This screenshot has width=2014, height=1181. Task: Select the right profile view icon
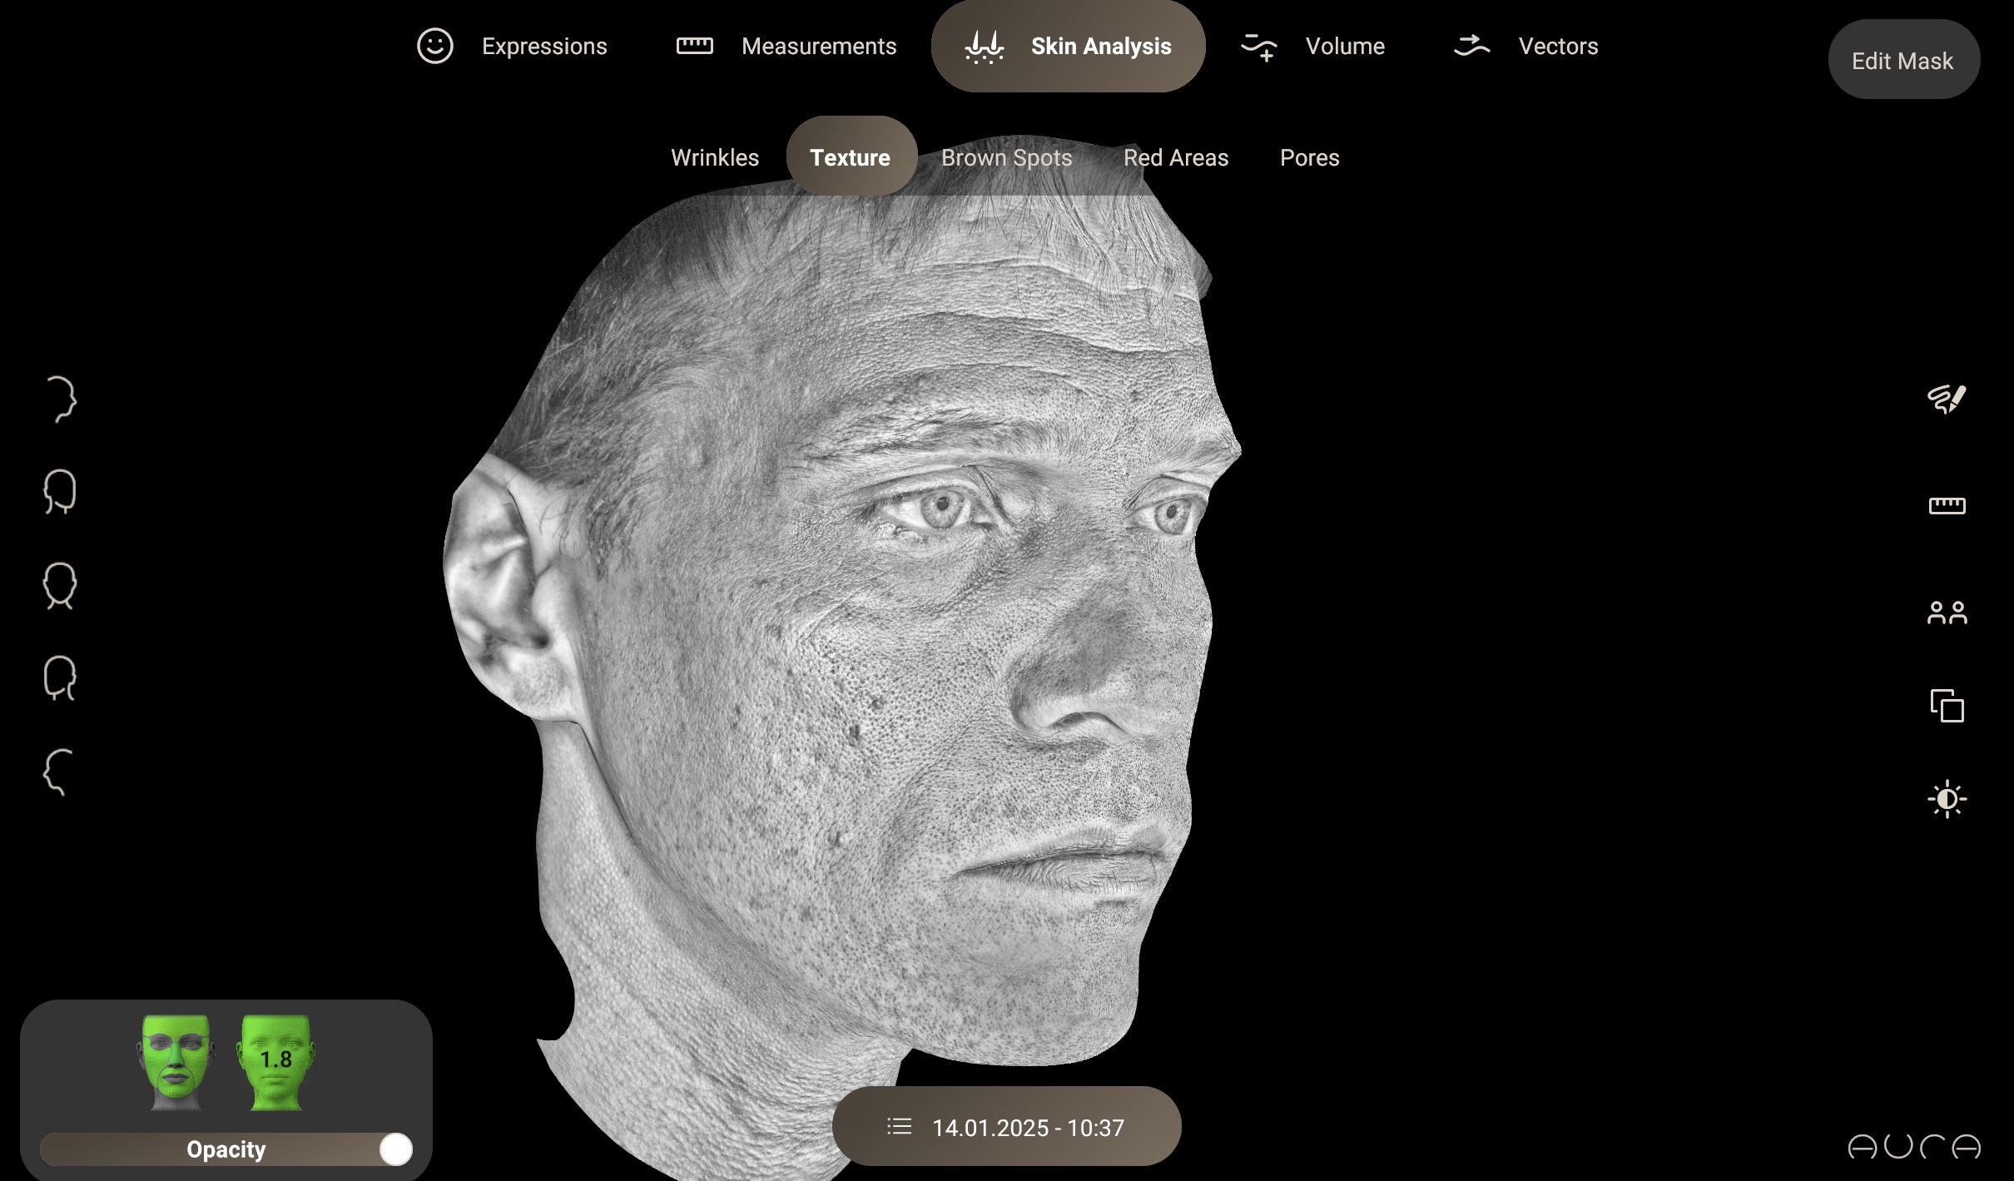[x=61, y=399]
